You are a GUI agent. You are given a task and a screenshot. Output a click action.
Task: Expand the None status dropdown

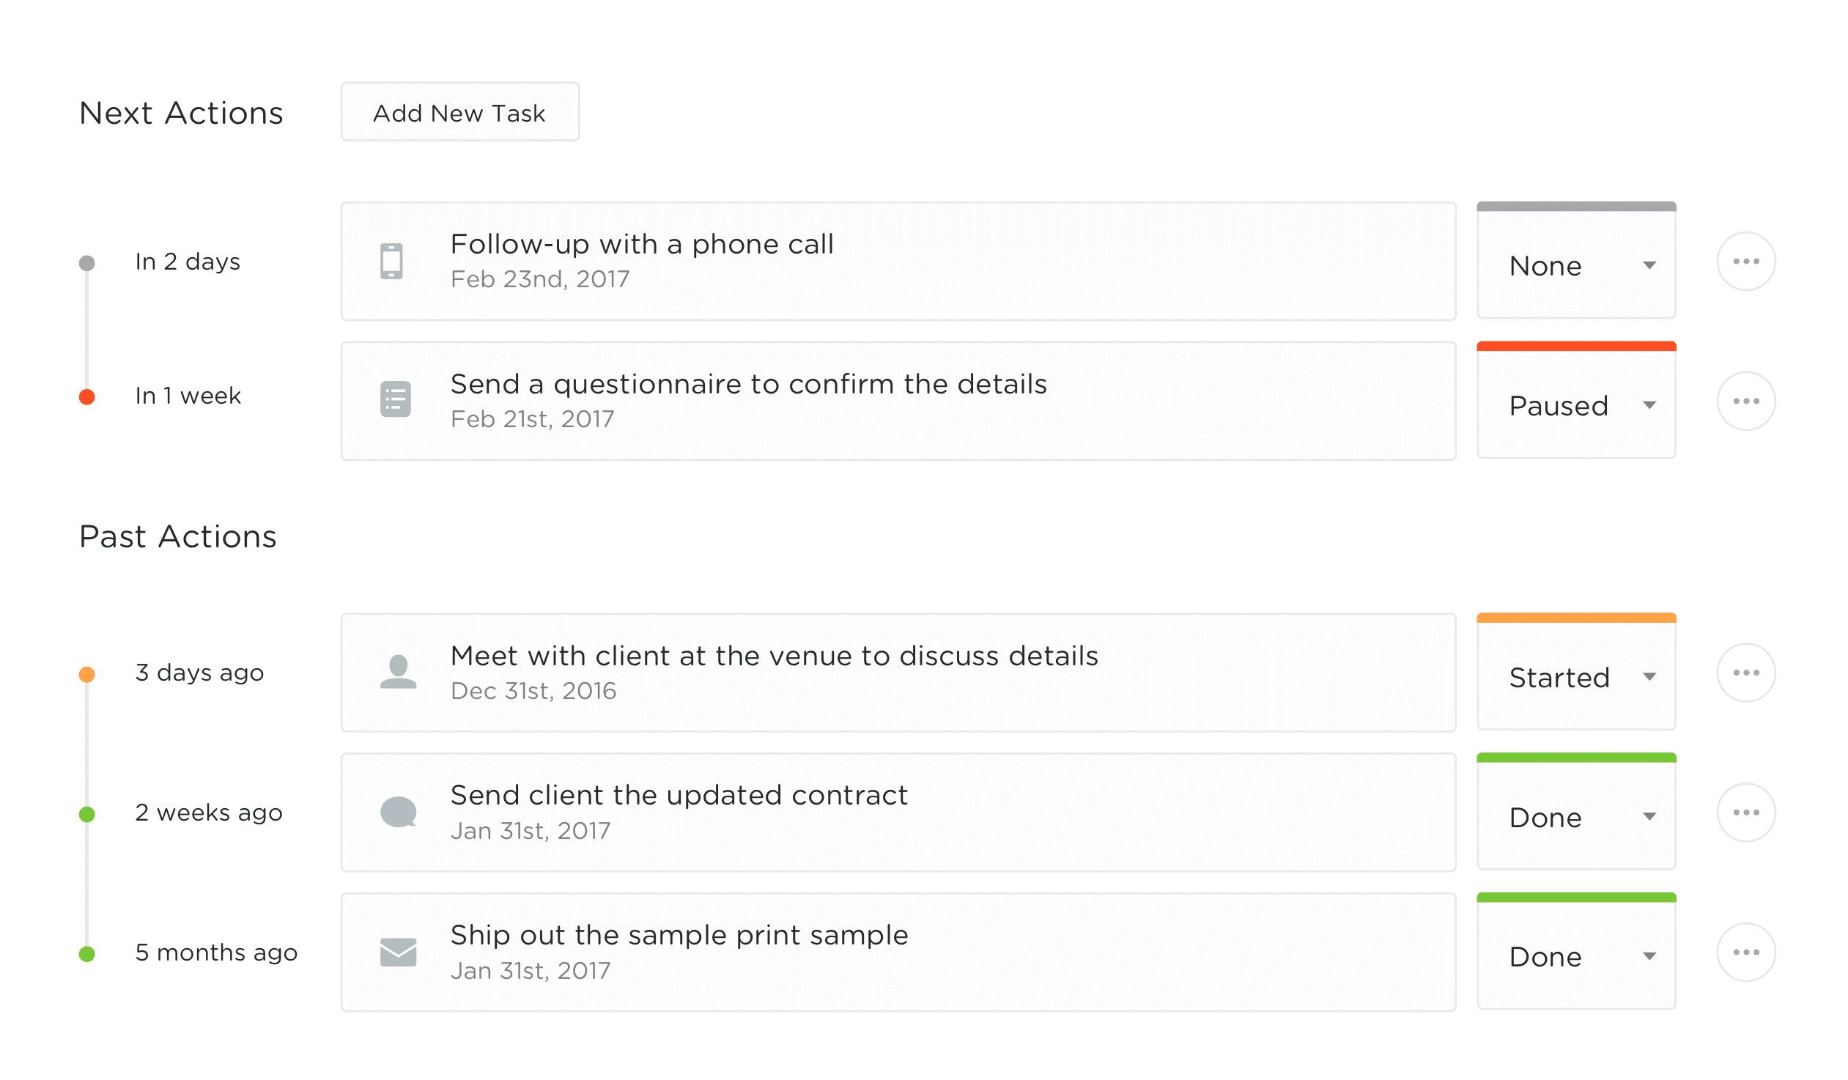1577,261
